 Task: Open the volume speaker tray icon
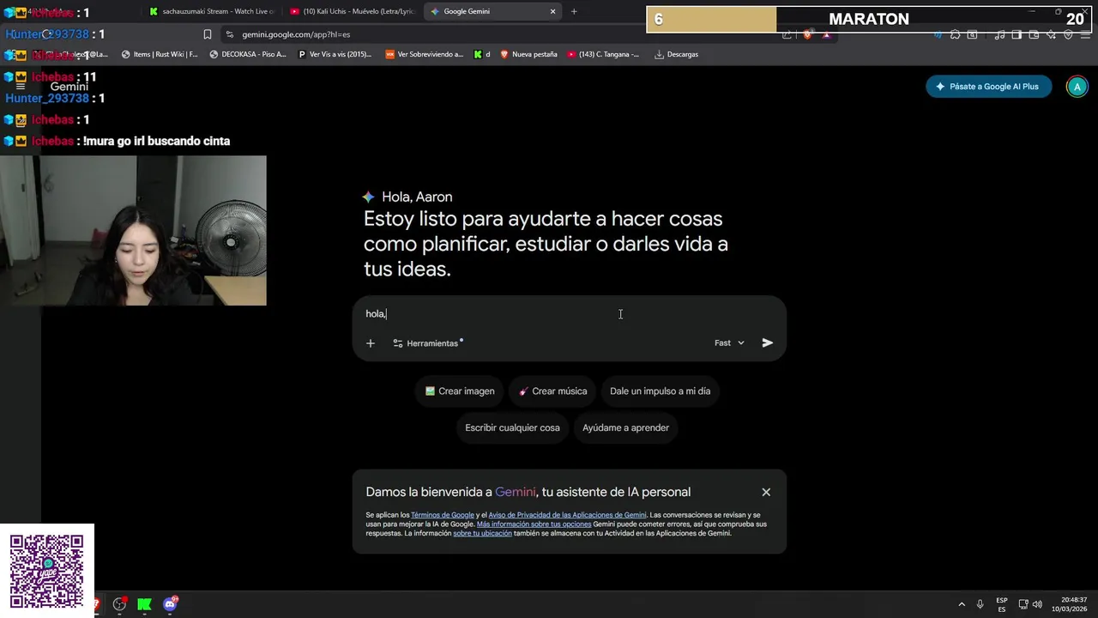pyautogui.click(x=1037, y=604)
